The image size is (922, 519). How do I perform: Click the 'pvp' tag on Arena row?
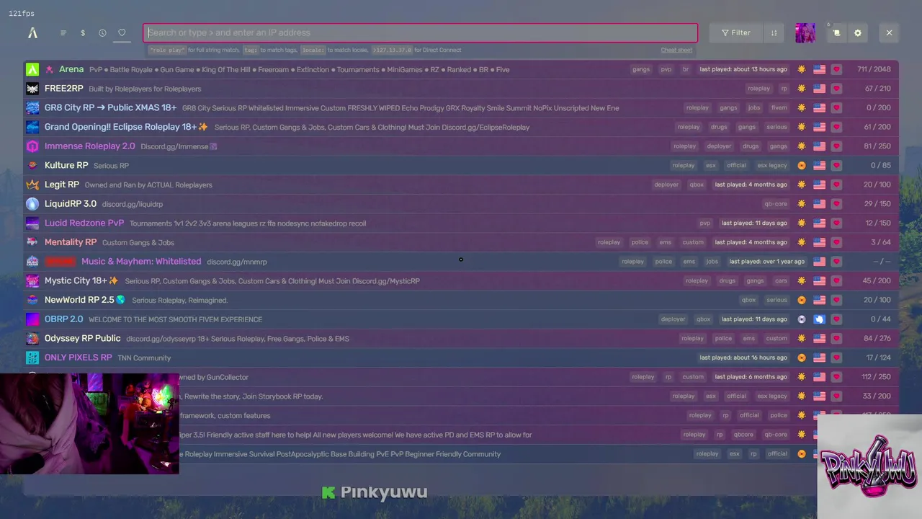(666, 70)
